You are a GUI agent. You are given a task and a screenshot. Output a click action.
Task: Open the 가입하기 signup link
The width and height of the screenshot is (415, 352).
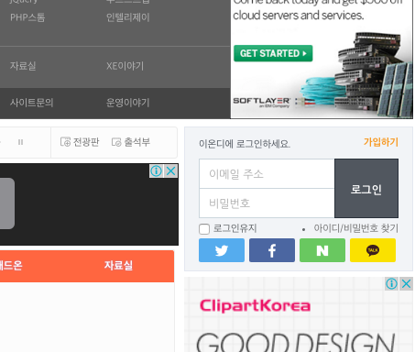coord(381,142)
